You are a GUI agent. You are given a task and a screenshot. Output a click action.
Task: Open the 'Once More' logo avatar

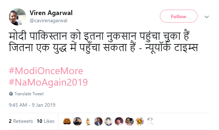[x=67, y=121]
